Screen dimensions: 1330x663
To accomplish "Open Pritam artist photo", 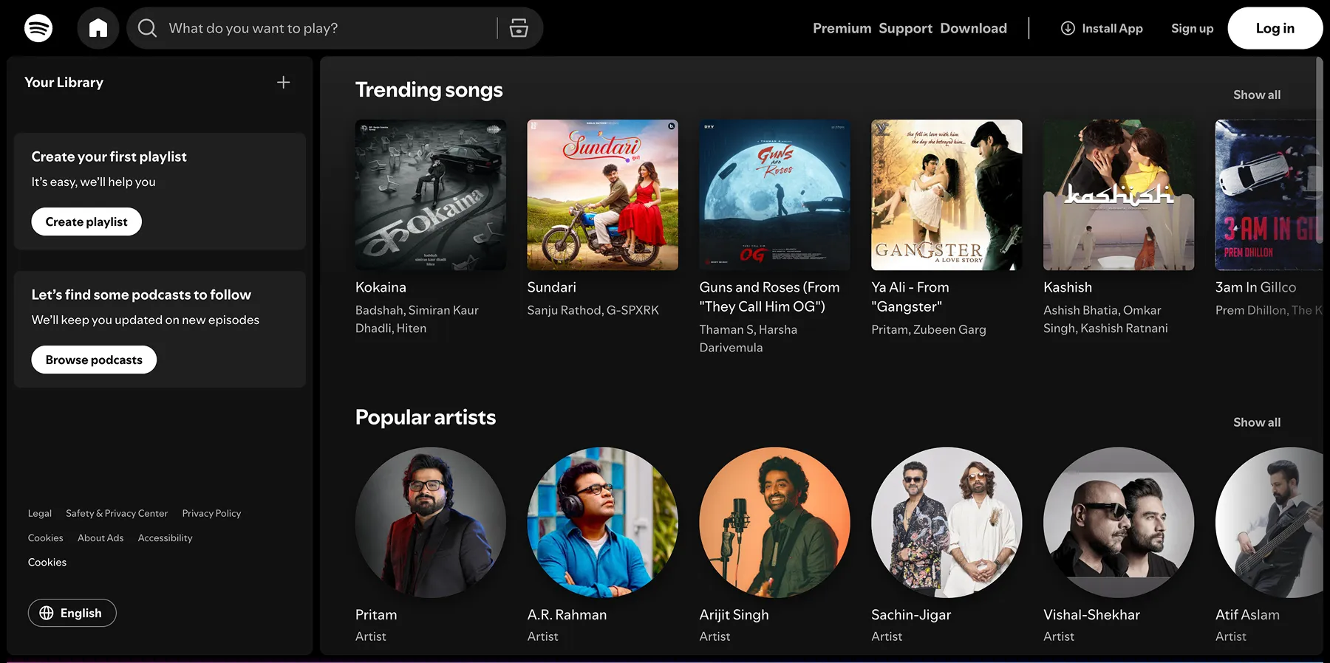I will tap(431, 523).
